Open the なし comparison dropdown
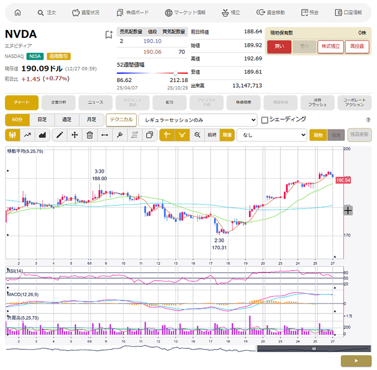 coord(272,135)
